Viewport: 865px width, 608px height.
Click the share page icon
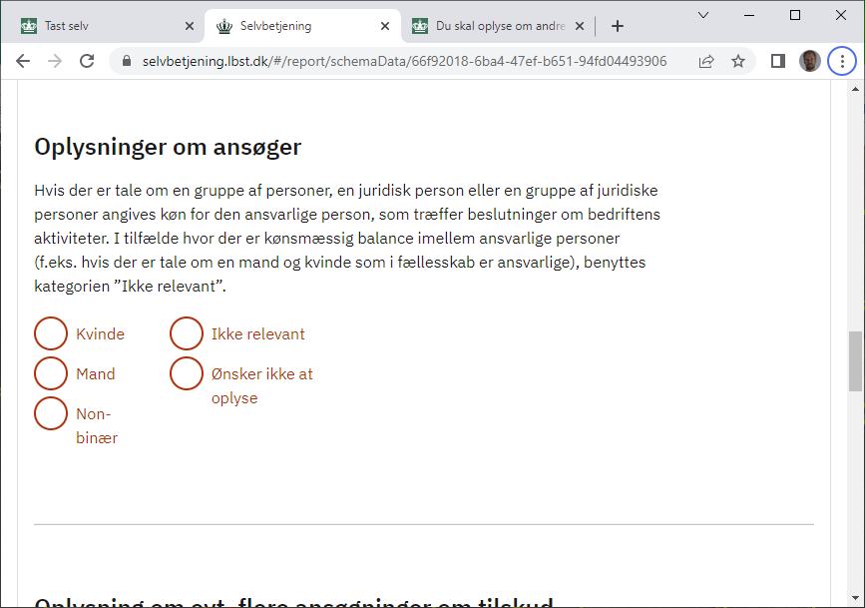click(706, 61)
